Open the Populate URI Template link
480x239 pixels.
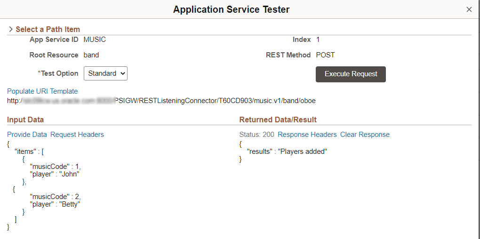click(42, 91)
